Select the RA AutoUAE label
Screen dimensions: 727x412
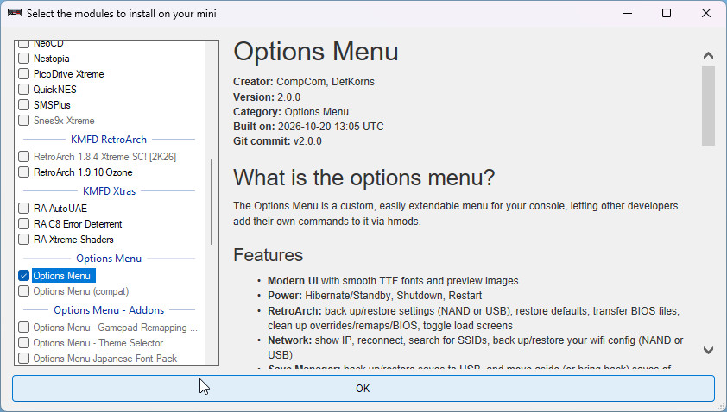pyautogui.click(x=60, y=209)
